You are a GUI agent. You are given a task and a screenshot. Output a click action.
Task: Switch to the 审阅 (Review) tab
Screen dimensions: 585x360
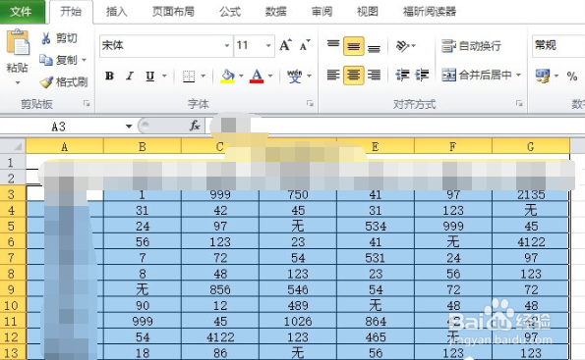[x=322, y=12]
